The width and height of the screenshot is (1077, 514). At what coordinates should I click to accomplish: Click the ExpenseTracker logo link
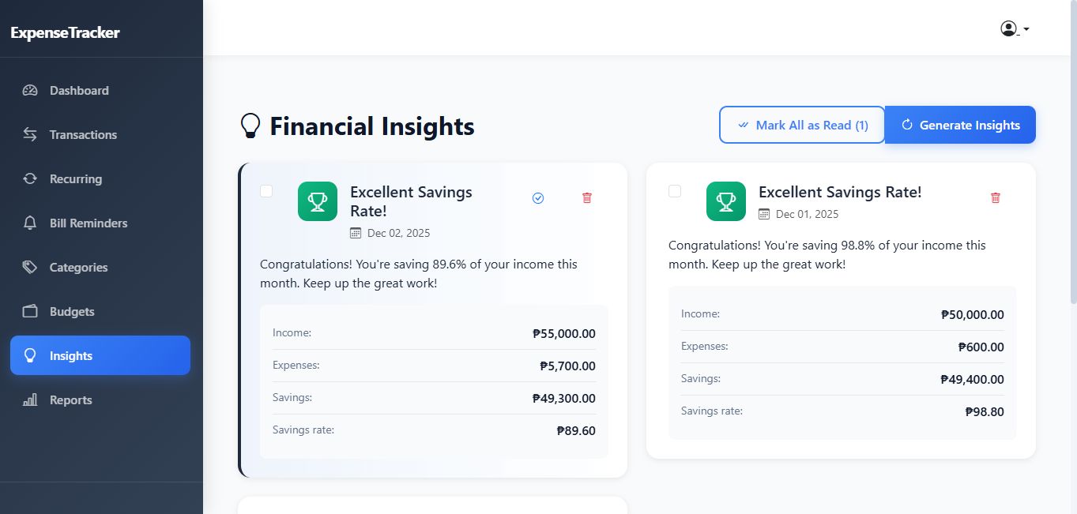tap(66, 32)
